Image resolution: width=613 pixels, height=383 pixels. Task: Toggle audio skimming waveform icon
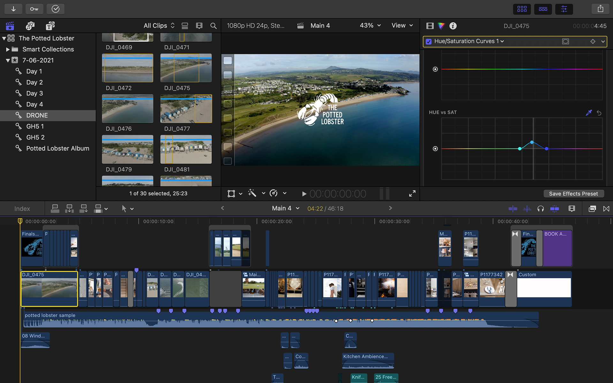point(527,209)
